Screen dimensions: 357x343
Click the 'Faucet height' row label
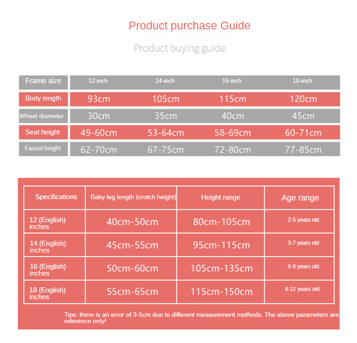pyautogui.click(x=43, y=148)
